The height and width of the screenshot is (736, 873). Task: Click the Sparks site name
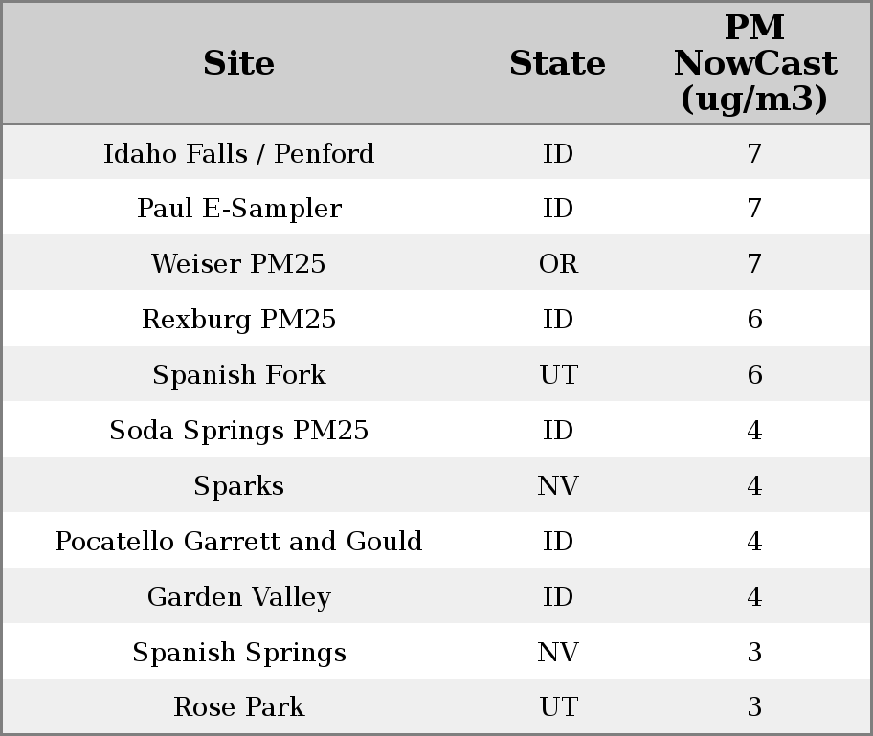(238, 486)
